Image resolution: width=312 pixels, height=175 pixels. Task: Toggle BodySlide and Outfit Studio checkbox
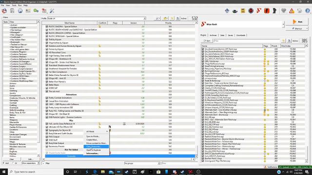click(47, 134)
